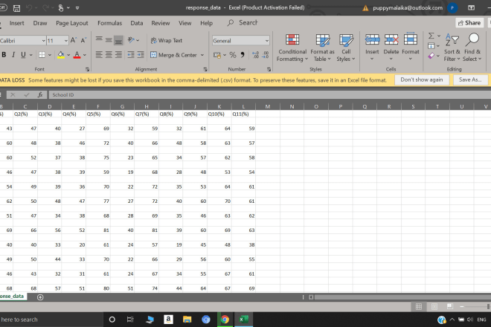Click the formula bar containing School ID
Screen dimensions: 491x327
269,95
